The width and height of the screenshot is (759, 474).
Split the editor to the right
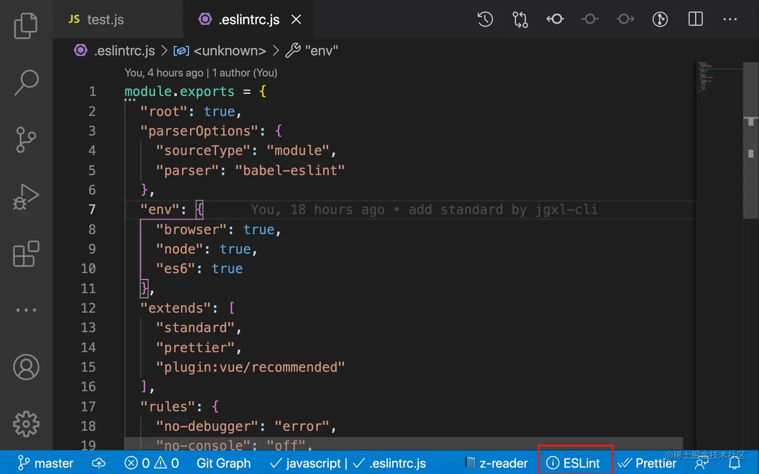695,20
